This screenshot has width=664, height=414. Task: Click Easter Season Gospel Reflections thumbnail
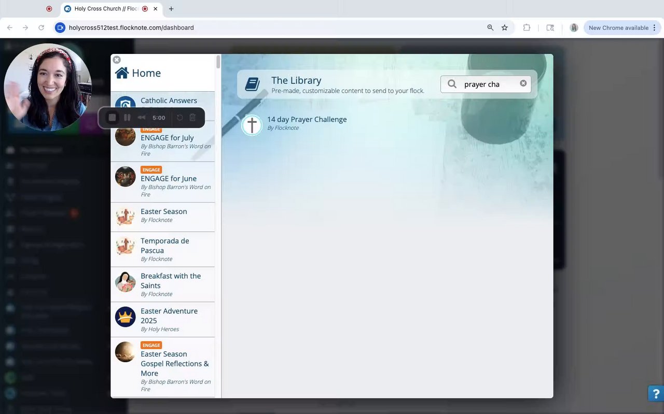(125, 352)
